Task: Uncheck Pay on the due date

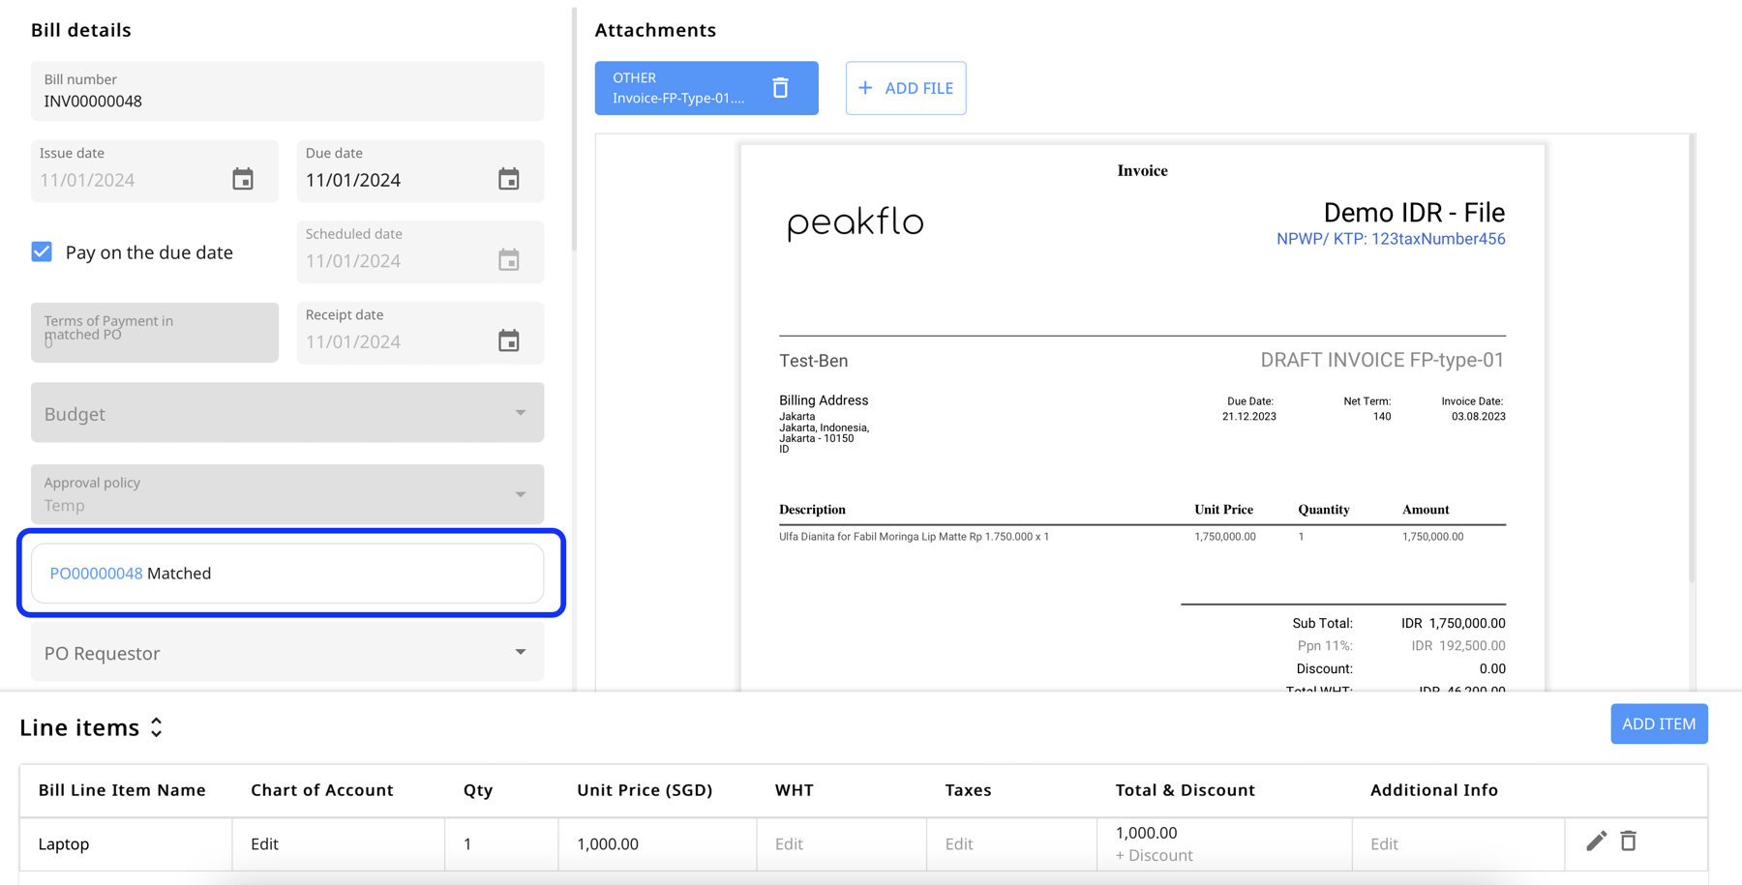Action: point(42,251)
